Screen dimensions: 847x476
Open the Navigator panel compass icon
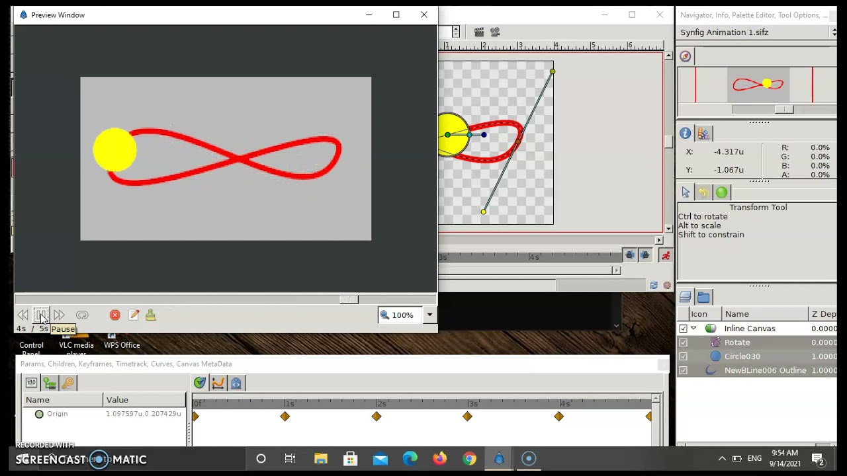(686, 57)
